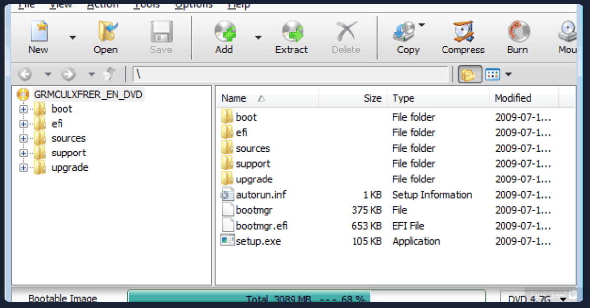Select the support folder in file list
The height and width of the screenshot is (308, 590).
click(x=253, y=164)
